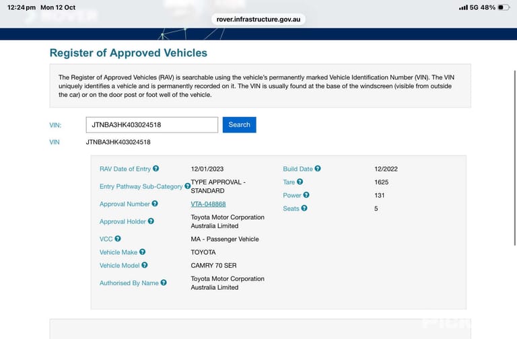Screen dimensions: 517x339
Task: Click the TOYOTA vehicle make value
Action: 203,252
